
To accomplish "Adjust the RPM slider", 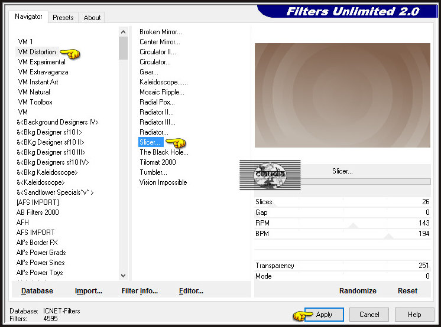I will tap(342, 223).
